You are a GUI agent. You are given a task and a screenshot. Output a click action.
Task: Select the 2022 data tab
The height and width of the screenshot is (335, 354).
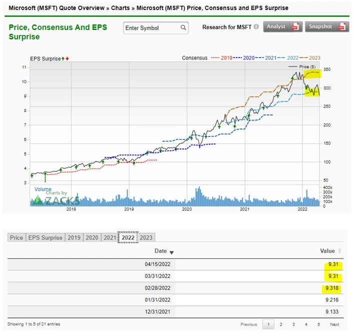128,237
